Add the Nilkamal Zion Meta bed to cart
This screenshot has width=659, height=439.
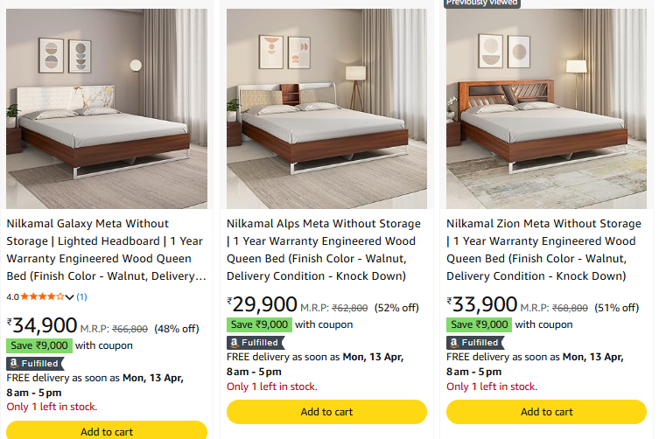(546, 412)
